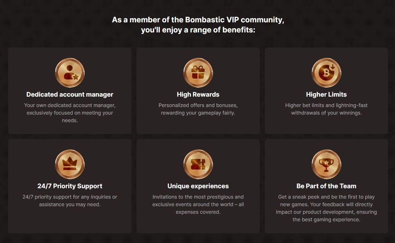Screen dimensions: 395x243
Task: Click the gift box High Rewards icon
Action: point(198,73)
